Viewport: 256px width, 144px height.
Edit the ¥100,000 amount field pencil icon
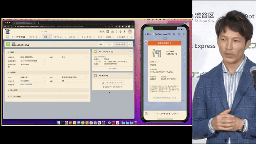pyautogui.click(x=44, y=64)
